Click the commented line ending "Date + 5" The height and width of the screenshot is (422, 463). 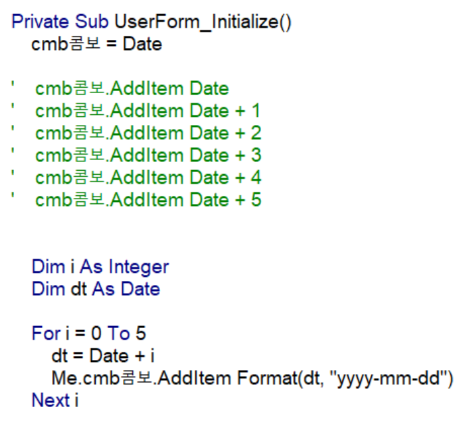[148, 200]
